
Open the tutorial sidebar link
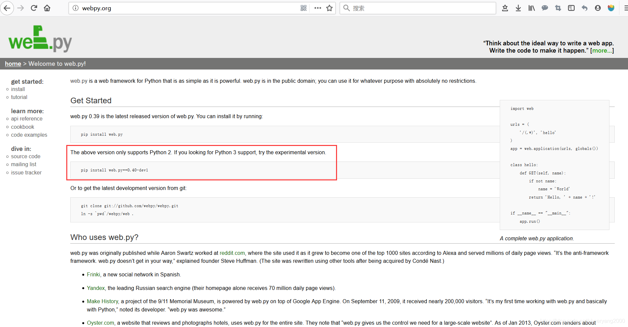(19, 97)
